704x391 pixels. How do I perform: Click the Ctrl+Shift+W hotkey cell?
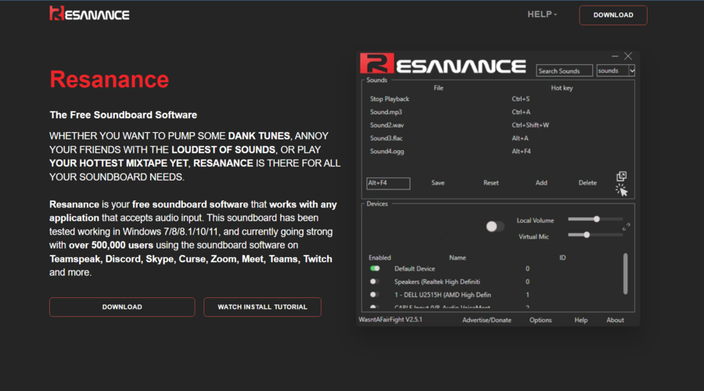coord(530,125)
